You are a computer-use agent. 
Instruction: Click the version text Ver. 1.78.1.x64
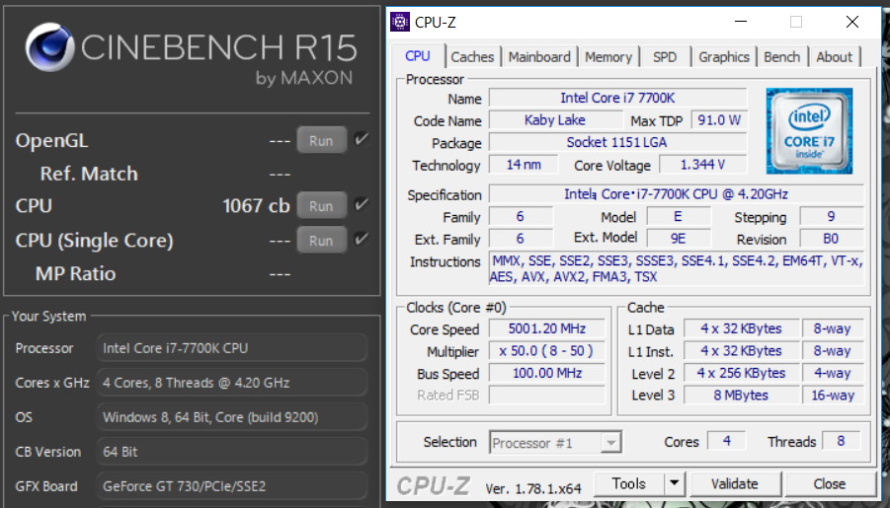tap(533, 488)
